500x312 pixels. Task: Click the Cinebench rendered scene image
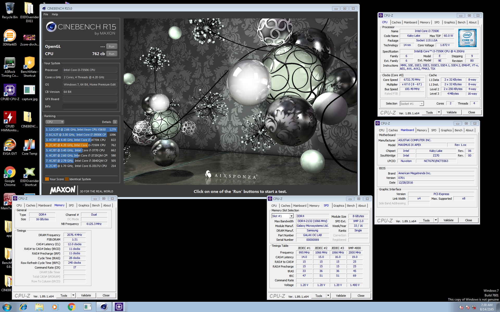pyautogui.click(x=240, y=101)
